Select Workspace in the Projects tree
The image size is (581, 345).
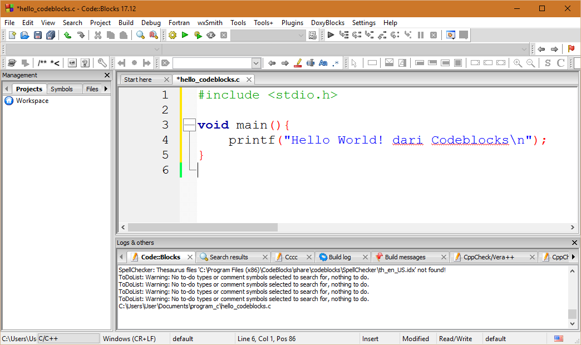point(32,101)
